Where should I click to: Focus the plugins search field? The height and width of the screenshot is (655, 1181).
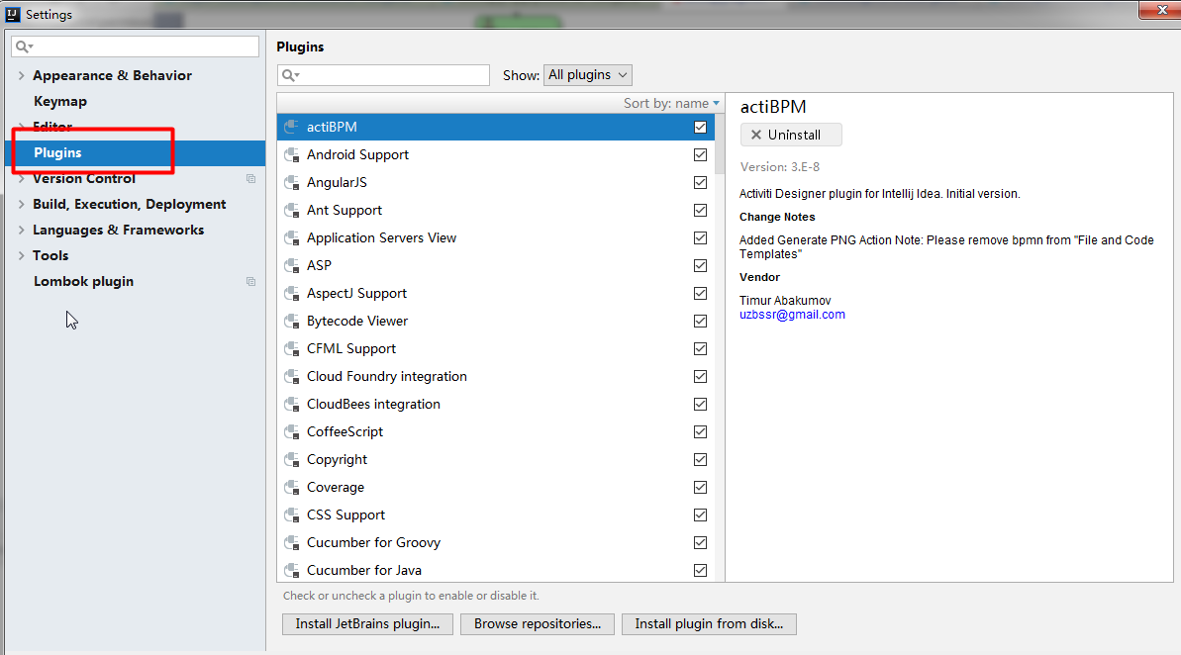pyautogui.click(x=383, y=75)
